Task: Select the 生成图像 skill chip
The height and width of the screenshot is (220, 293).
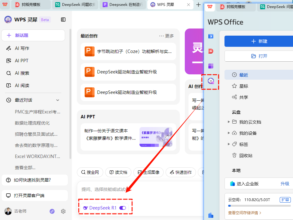Action: (149, 172)
